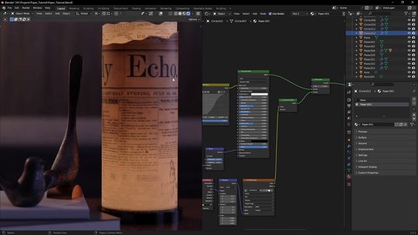Select the Paper.001 material slot in list
This screenshot has height=235, width=418.
click(x=382, y=104)
